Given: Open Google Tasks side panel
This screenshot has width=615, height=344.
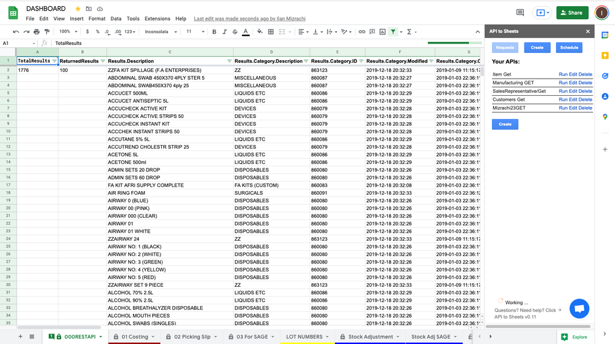Looking at the screenshot, I should (x=605, y=76).
